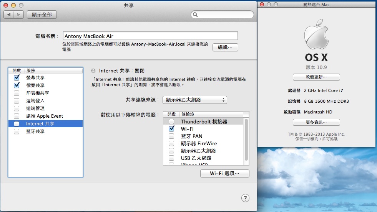Click 更多資訊… in About window

316,122
